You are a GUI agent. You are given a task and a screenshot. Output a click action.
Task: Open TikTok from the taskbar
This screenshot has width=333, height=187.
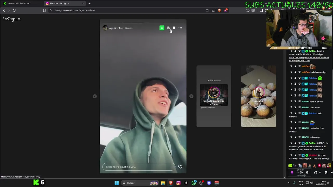click(x=186, y=183)
